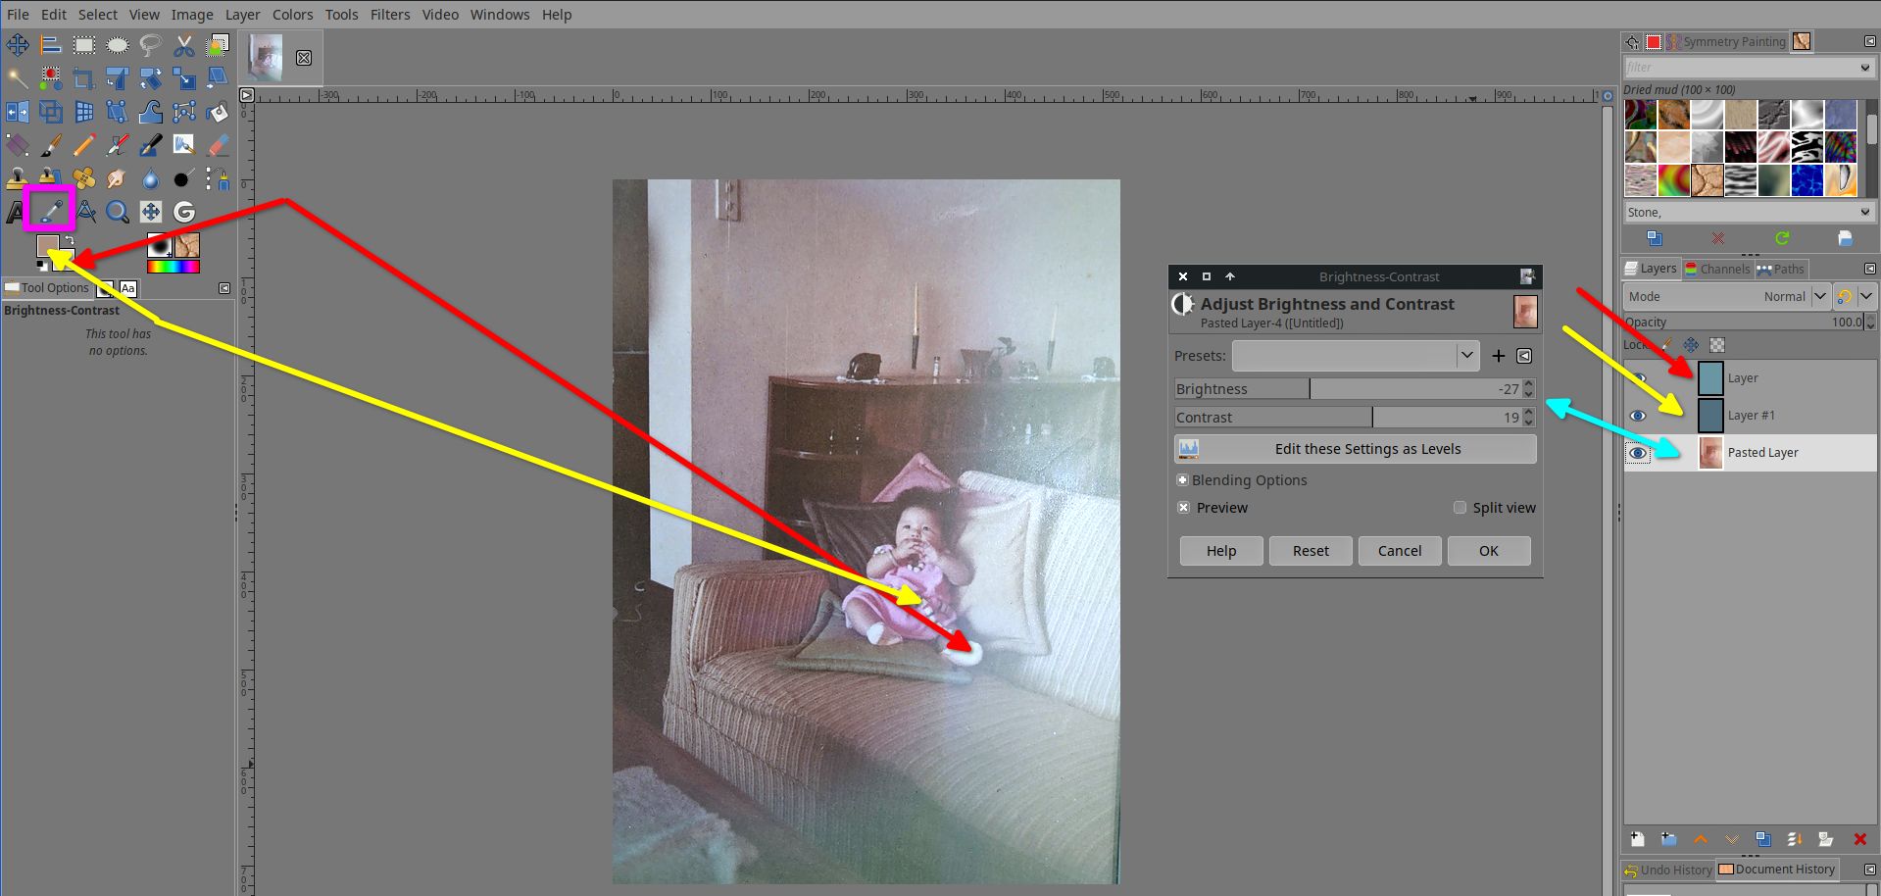Screen dimensions: 1881x896
Task: Delete layer with the red X icon
Action: [x=1859, y=839]
